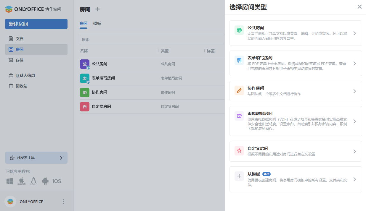Click the developer tools wrench icon
366x211 pixels.
pyautogui.click(x=12, y=158)
